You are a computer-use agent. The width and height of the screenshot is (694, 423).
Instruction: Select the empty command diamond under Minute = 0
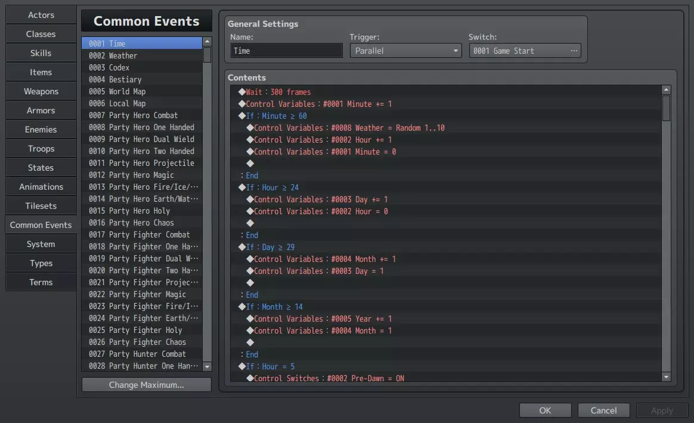250,163
